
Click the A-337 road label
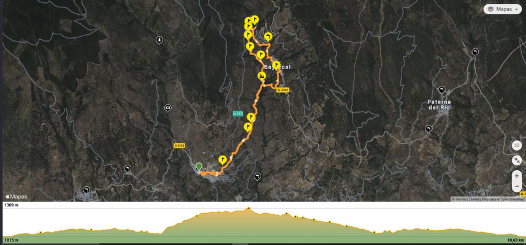click(237, 113)
